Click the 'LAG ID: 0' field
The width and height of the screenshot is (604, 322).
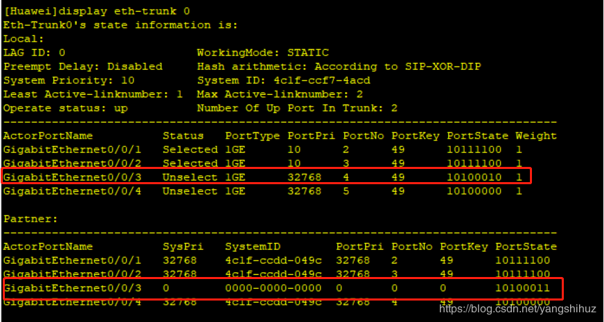coord(34,53)
